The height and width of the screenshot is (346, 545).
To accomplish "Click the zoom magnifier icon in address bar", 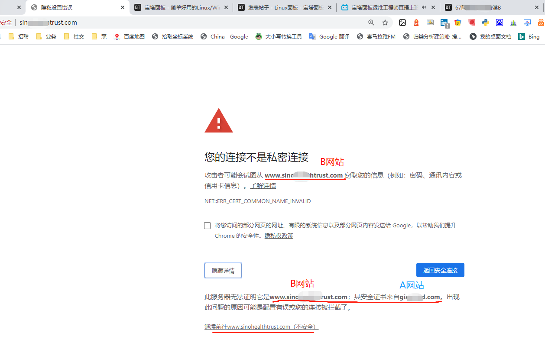I will click(371, 23).
